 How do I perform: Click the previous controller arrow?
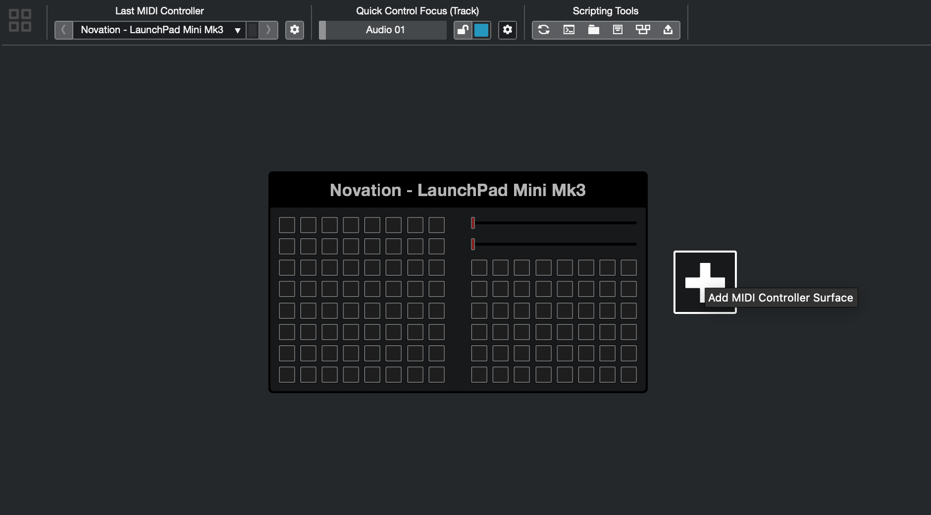click(x=63, y=30)
